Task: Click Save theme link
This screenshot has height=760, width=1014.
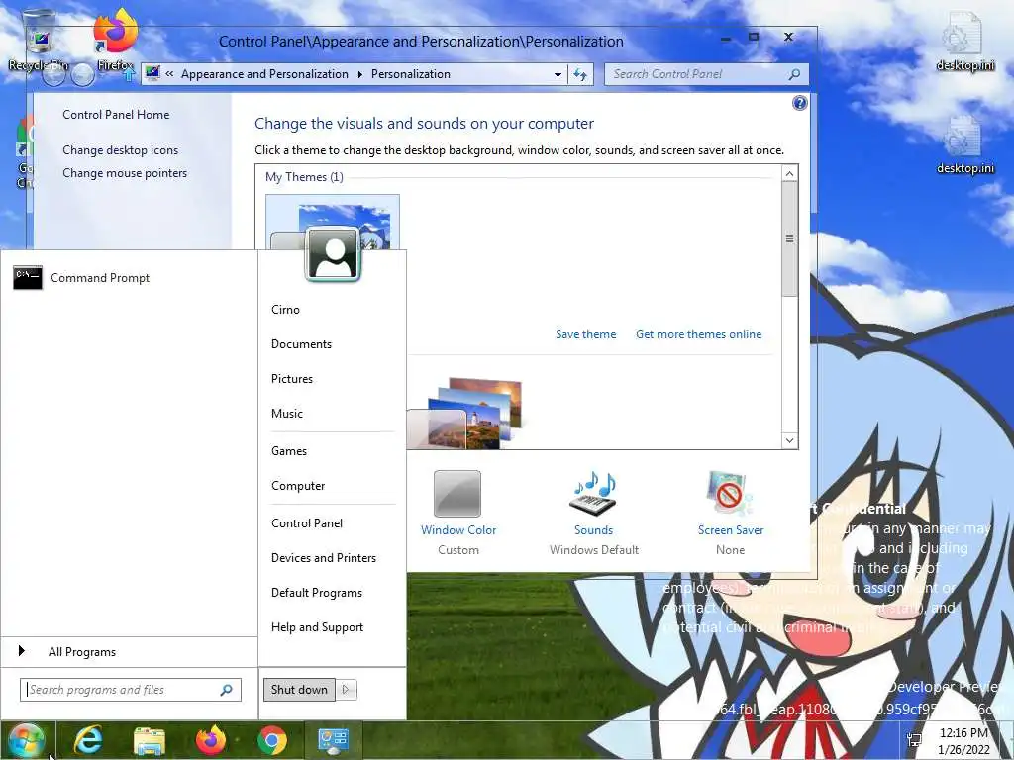Action: coord(585,334)
